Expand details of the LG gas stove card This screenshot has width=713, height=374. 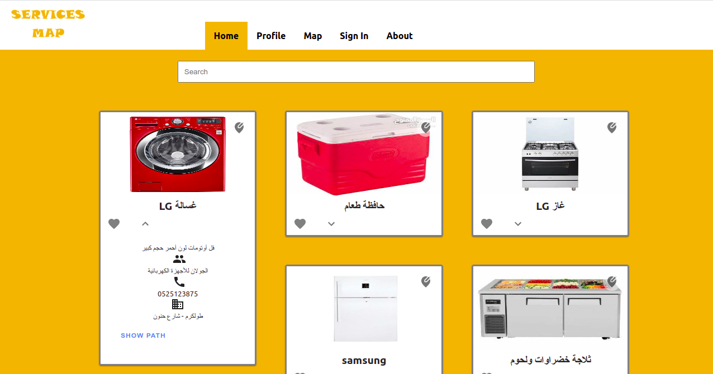[x=518, y=224]
